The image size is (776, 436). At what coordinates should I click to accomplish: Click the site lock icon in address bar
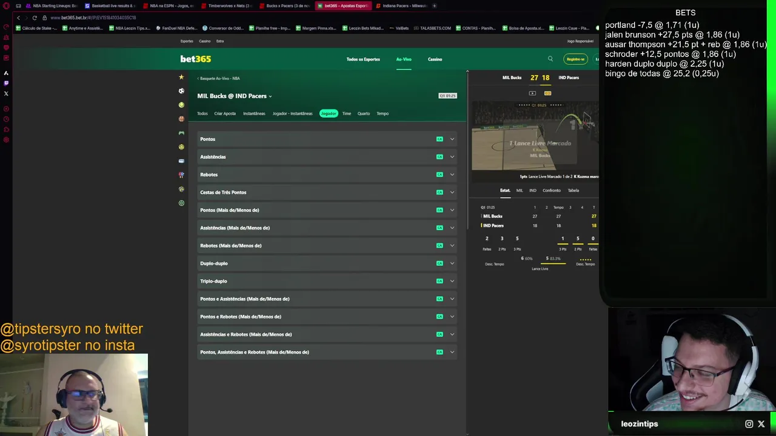(x=44, y=18)
